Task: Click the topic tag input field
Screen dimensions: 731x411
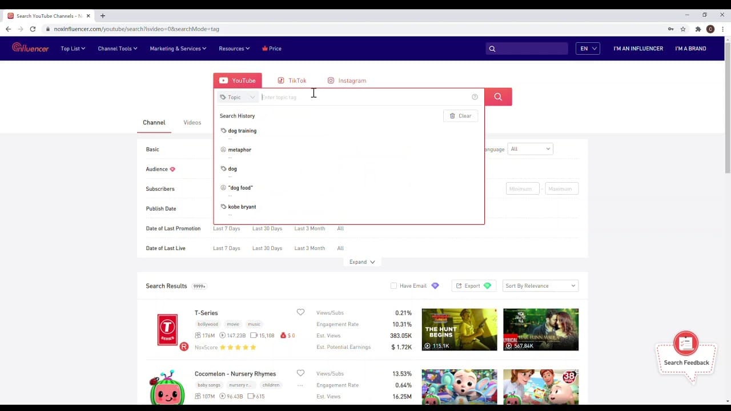Action: (364, 97)
